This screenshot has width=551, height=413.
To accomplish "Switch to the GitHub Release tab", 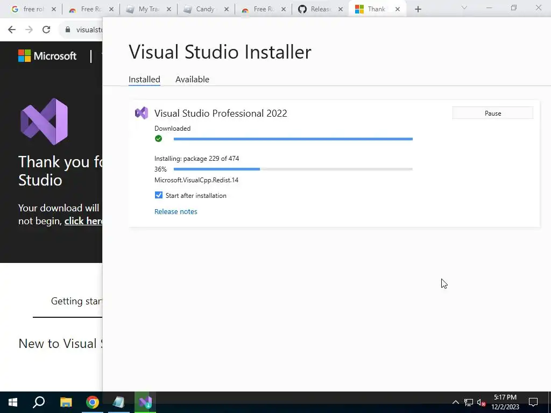I will pos(321,9).
